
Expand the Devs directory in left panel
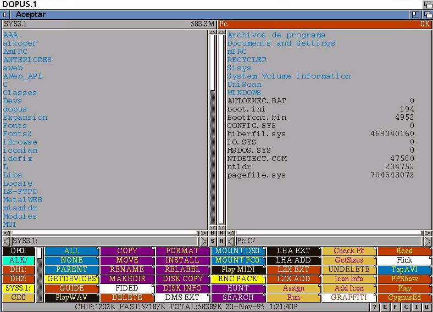pos(13,101)
